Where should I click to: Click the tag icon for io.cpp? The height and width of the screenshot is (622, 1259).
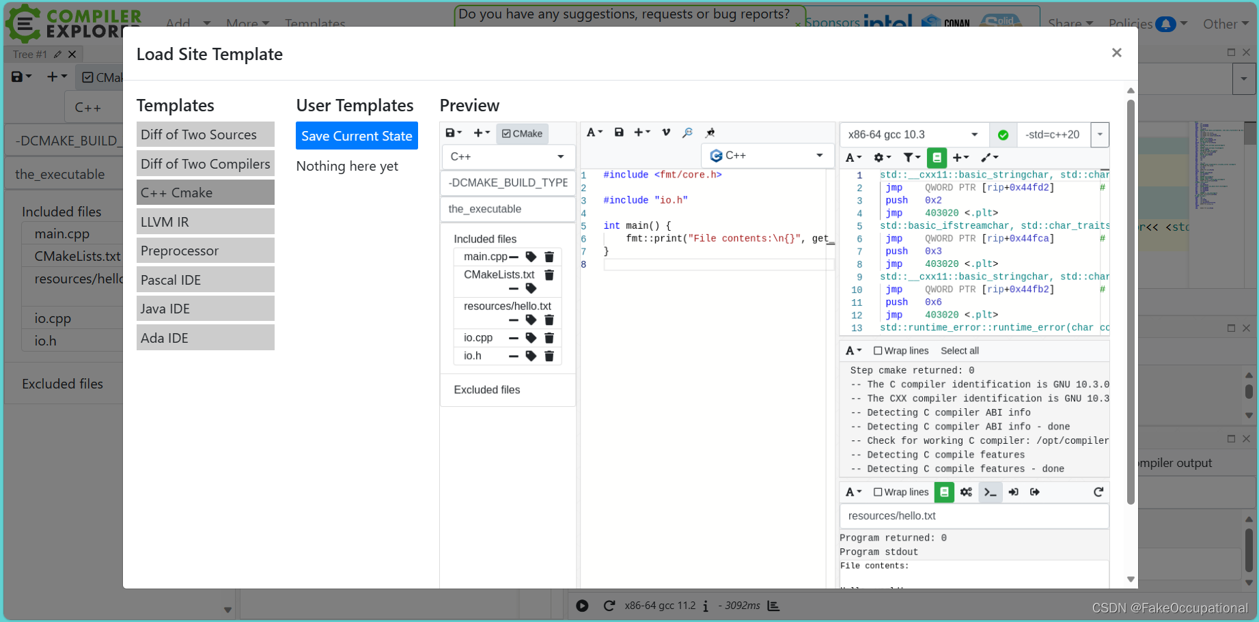pos(531,338)
